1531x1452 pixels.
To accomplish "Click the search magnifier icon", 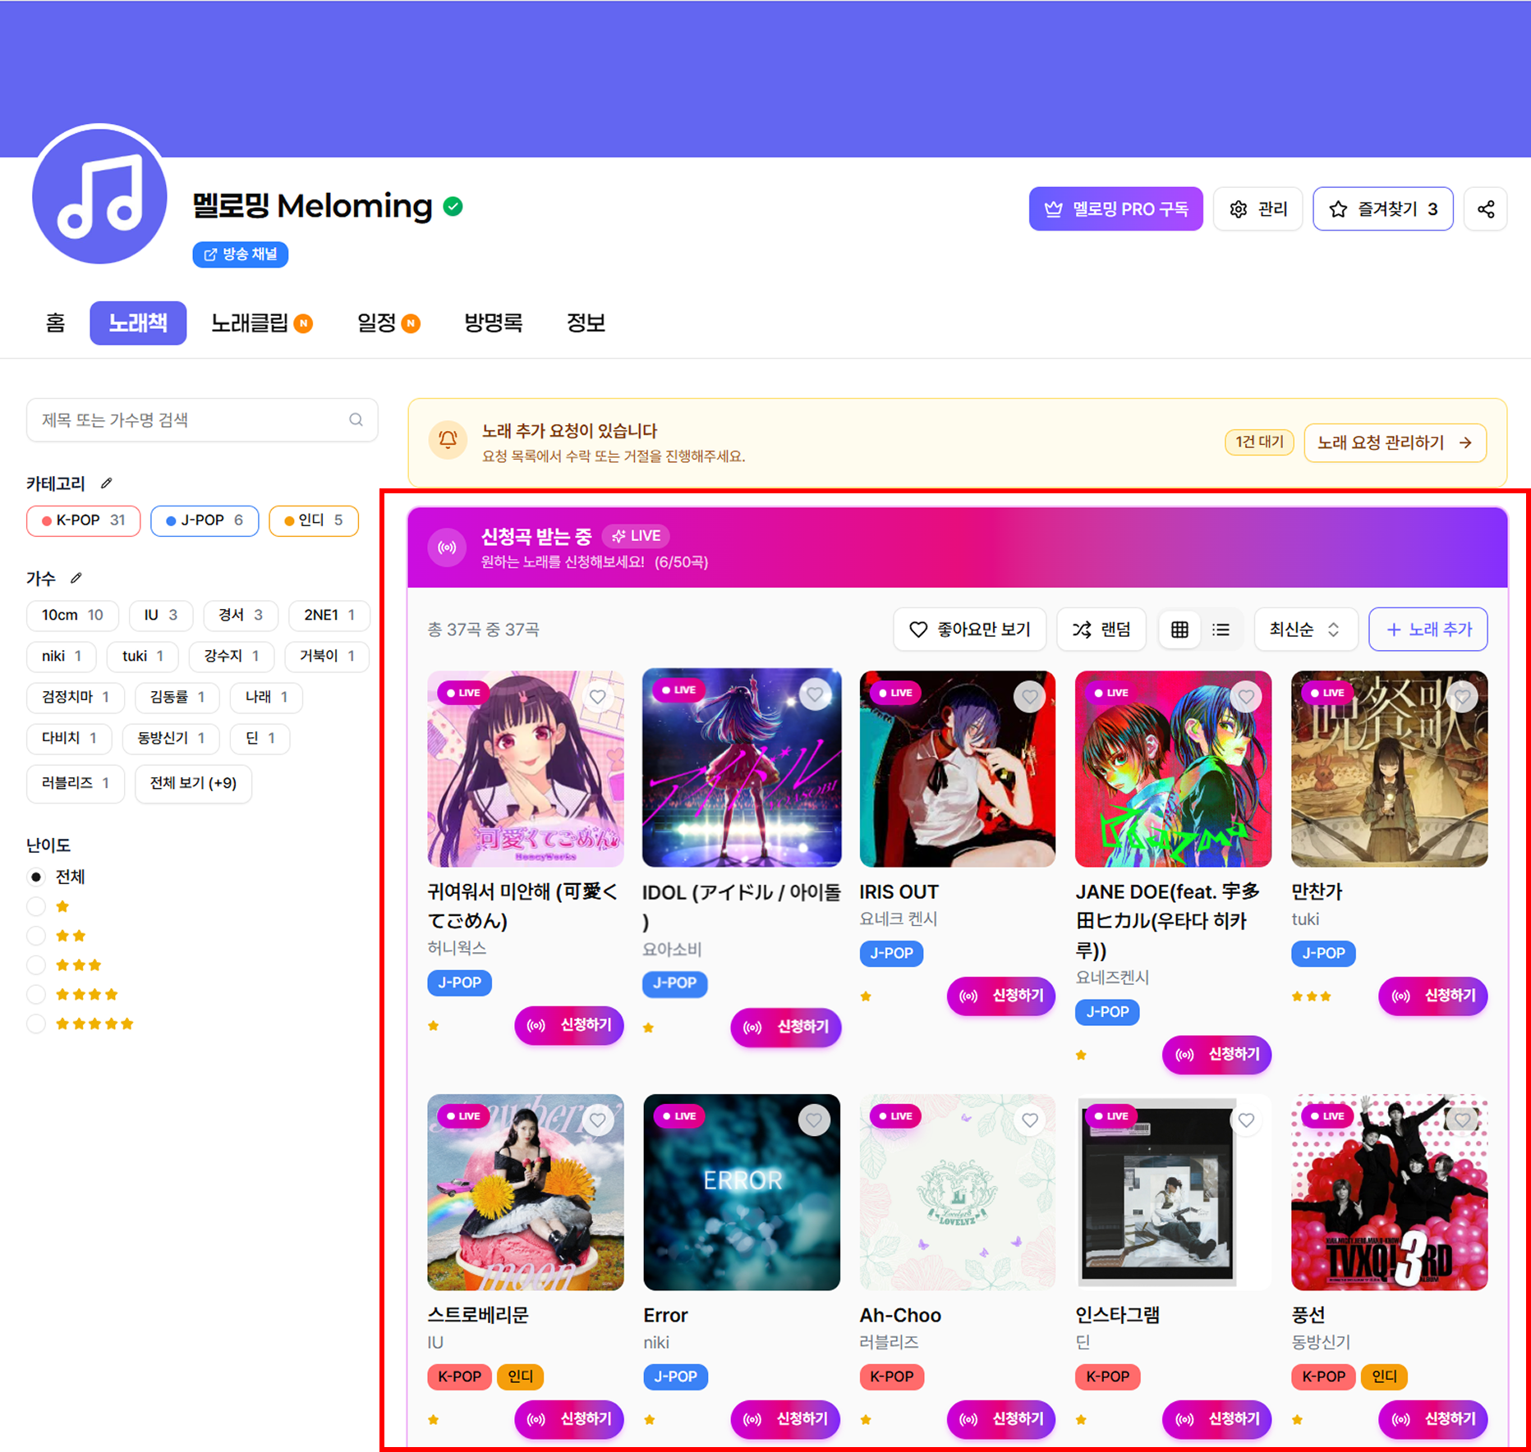I will (356, 420).
